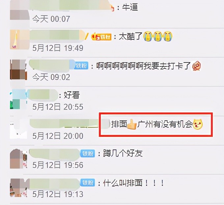Click the first crying emoji after 太酷了
Image resolution: width=224 pixels, height=205 pixels.
pyautogui.click(x=148, y=36)
